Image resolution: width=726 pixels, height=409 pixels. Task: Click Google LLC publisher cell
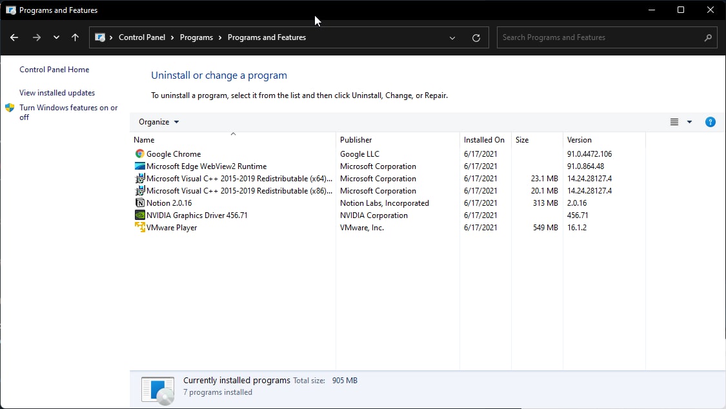[x=359, y=154]
